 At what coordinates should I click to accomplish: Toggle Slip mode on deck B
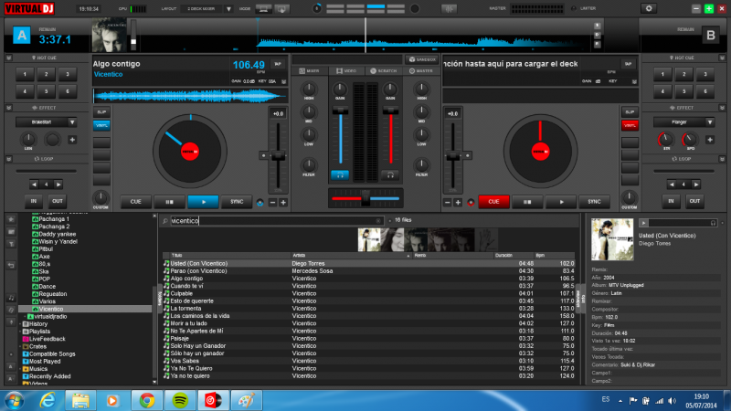click(x=630, y=111)
